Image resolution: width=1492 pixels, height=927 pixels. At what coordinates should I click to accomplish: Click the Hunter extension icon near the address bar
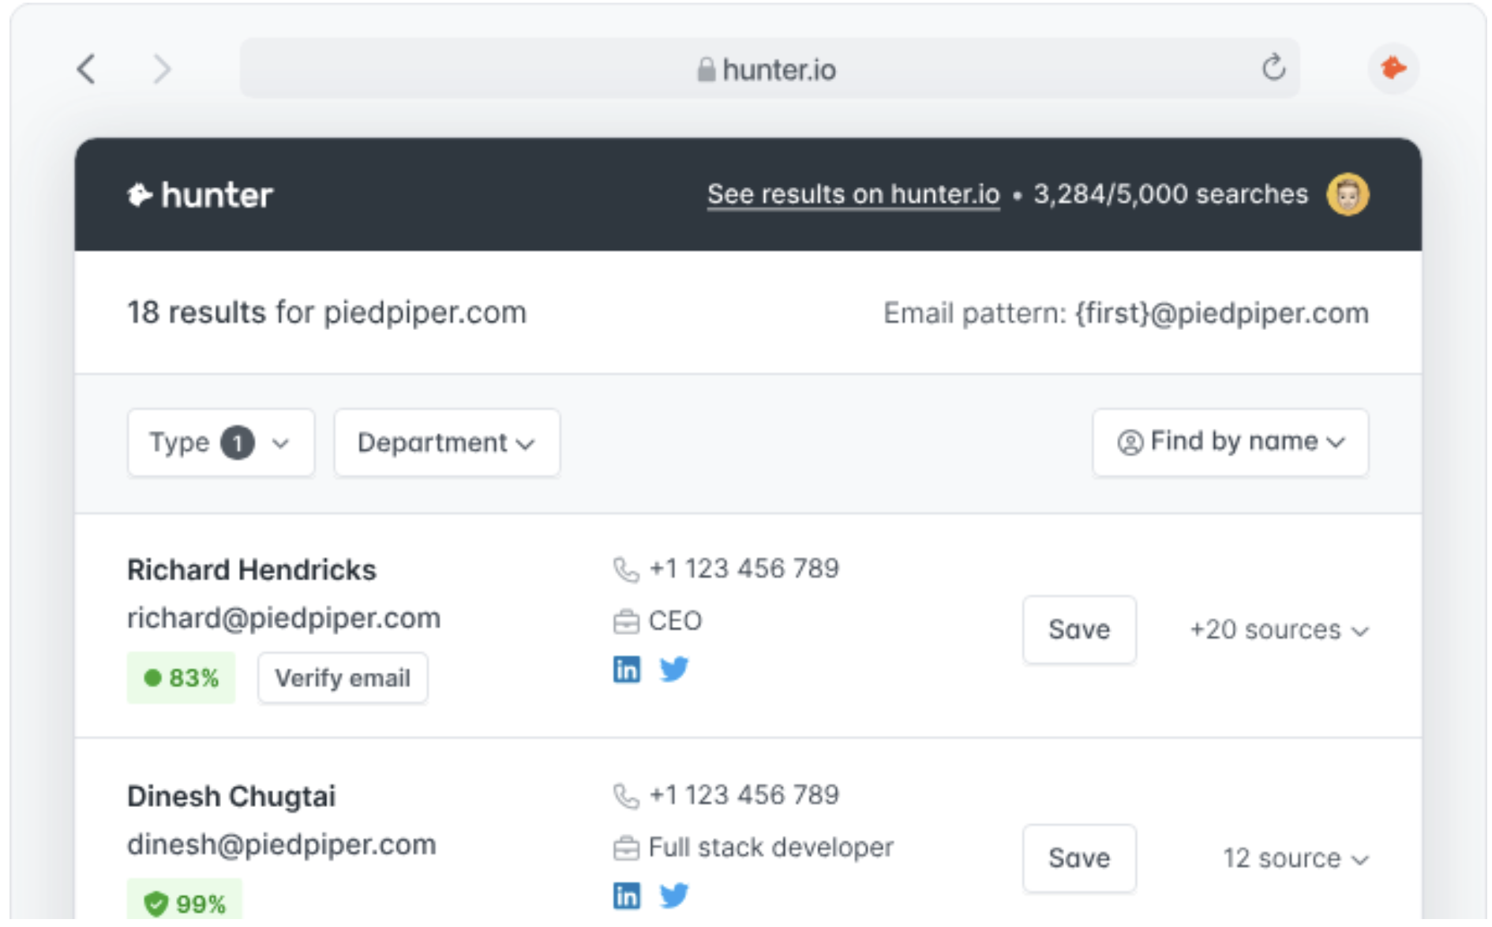(x=1393, y=68)
